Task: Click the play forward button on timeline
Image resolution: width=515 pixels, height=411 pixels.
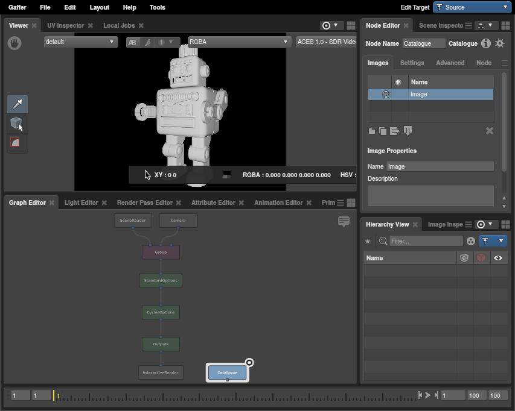Action: 427,395
